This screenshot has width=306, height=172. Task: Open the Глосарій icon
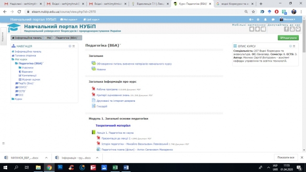94,106
